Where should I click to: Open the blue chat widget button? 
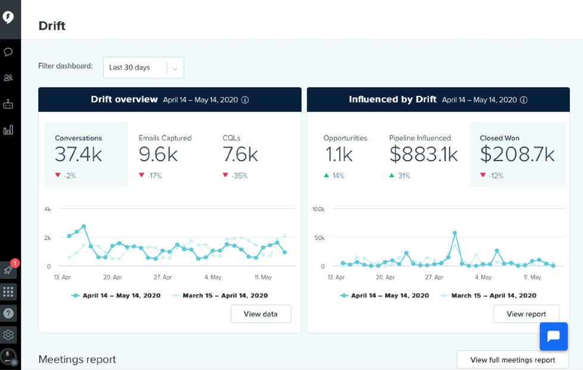click(x=554, y=336)
